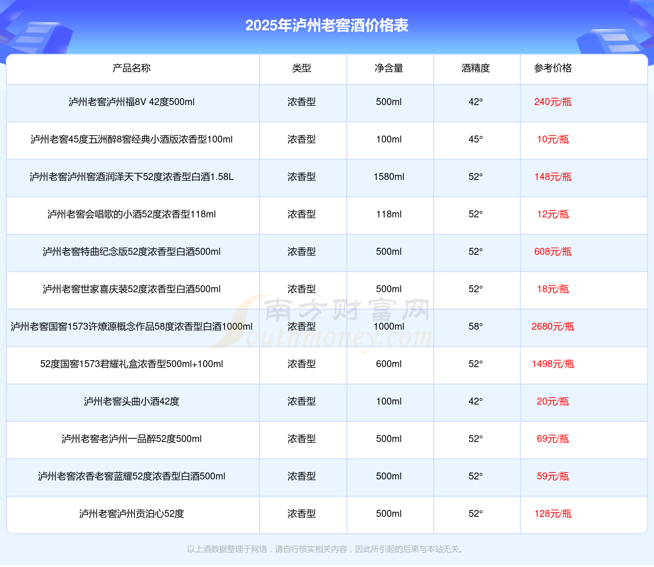The image size is (654, 567).
Task: Click the price "20元/瓶"
Action: [553, 401]
